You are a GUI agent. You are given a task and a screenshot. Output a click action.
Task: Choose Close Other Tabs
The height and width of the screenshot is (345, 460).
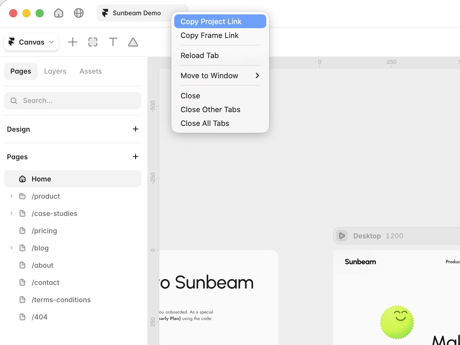click(x=220, y=110)
